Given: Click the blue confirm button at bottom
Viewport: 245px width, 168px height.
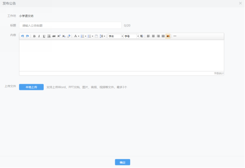Looking at the screenshot, I should 123,162.
